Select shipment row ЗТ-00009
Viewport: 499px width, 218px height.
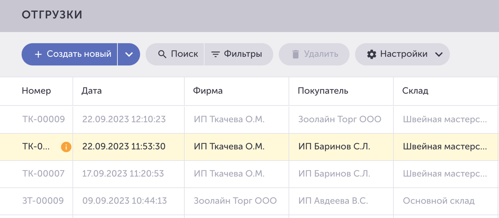tap(249, 201)
